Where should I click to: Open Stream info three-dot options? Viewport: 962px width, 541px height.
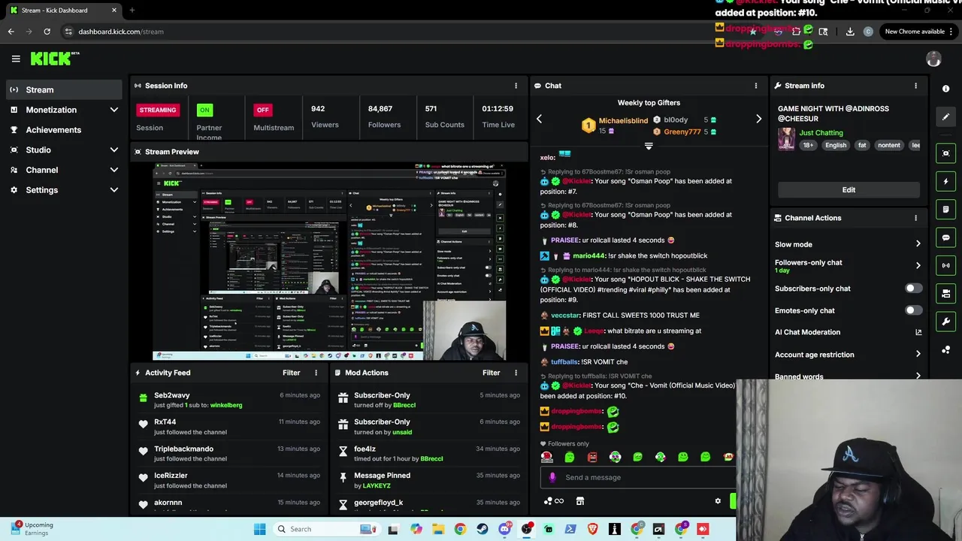pos(915,86)
